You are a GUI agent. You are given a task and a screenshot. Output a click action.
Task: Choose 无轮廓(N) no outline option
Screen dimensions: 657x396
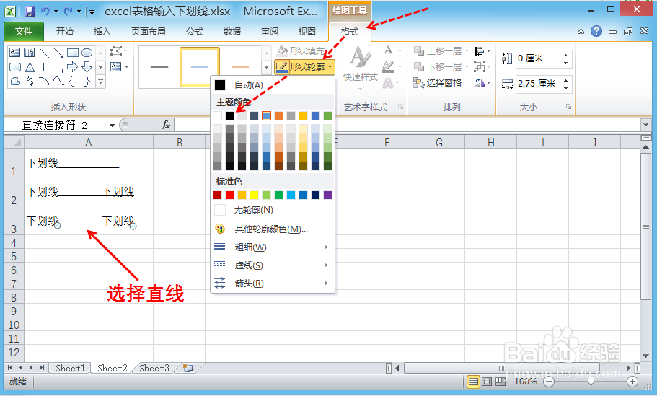pos(273,209)
